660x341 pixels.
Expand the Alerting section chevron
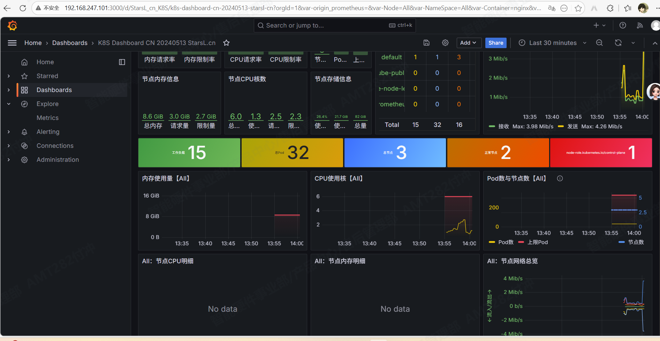pos(9,132)
